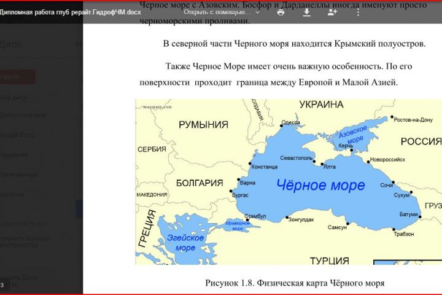Click 'РУМЫНИЯ' country label on map
Viewport: 442px width, 295px height.
pyautogui.click(x=204, y=125)
